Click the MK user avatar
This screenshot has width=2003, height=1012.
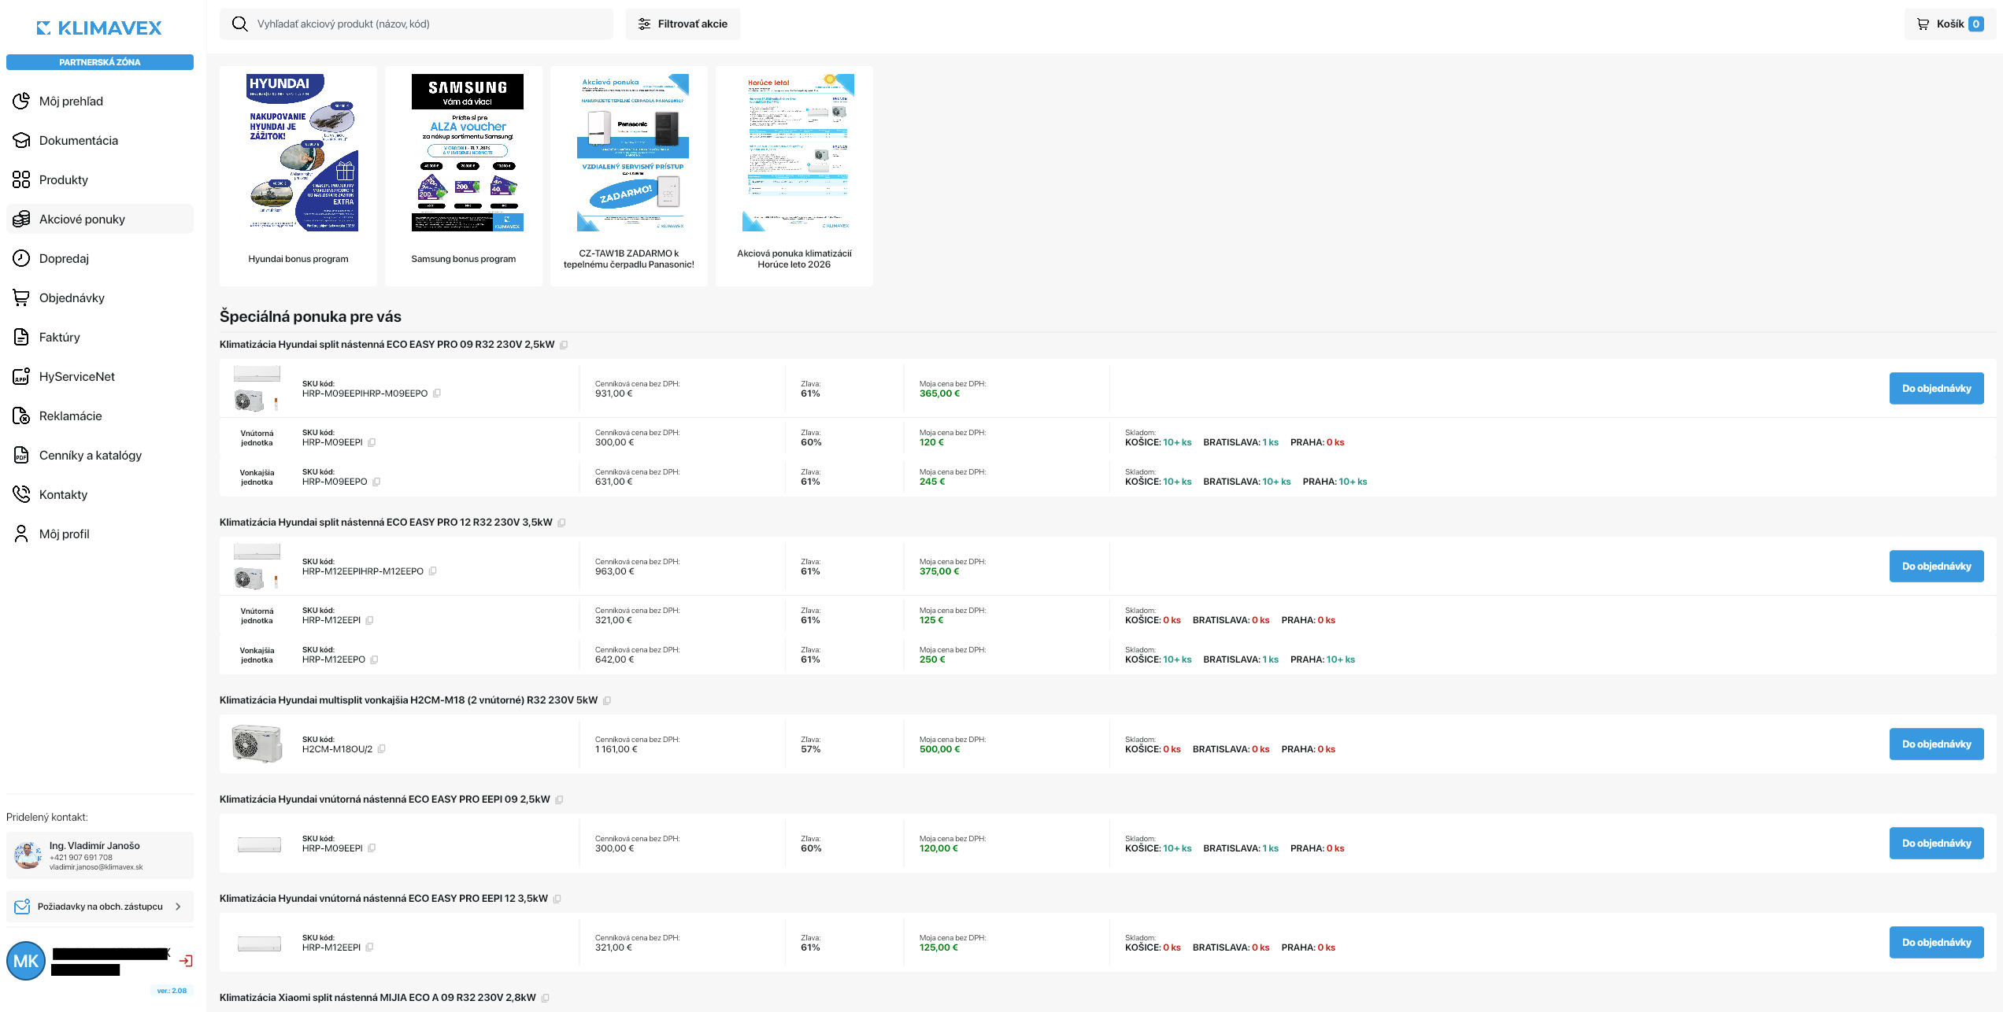tap(26, 961)
